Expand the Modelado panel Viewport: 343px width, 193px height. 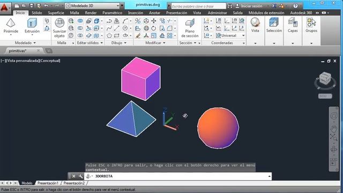click(x=25, y=43)
